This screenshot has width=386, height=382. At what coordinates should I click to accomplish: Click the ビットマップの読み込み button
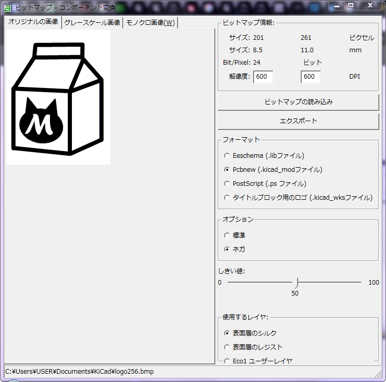point(299,102)
